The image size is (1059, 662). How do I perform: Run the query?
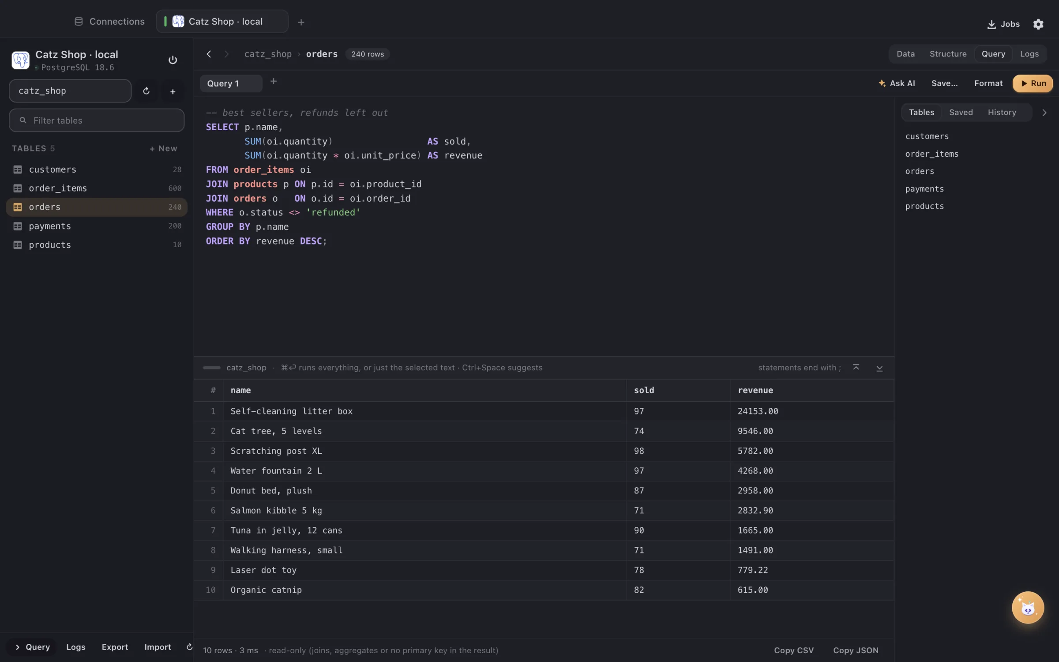point(1033,83)
